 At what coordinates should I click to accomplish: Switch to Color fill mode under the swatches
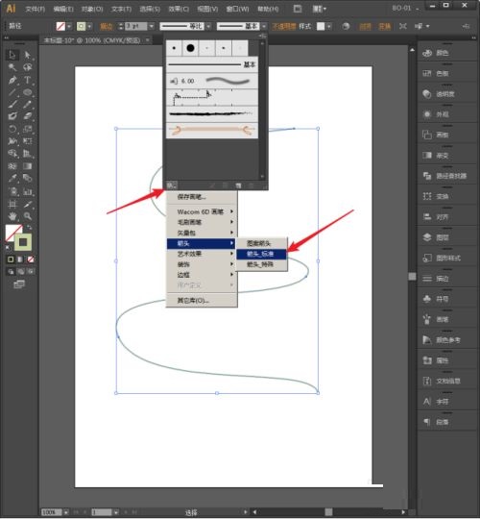click(11, 259)
